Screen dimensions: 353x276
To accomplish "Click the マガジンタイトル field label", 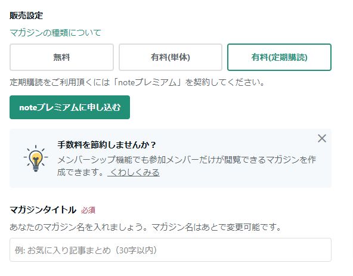I will pyautogui.click(x=43, y=210).
